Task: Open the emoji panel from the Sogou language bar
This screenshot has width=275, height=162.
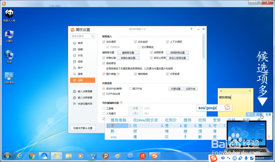Action: coord(234,158)
